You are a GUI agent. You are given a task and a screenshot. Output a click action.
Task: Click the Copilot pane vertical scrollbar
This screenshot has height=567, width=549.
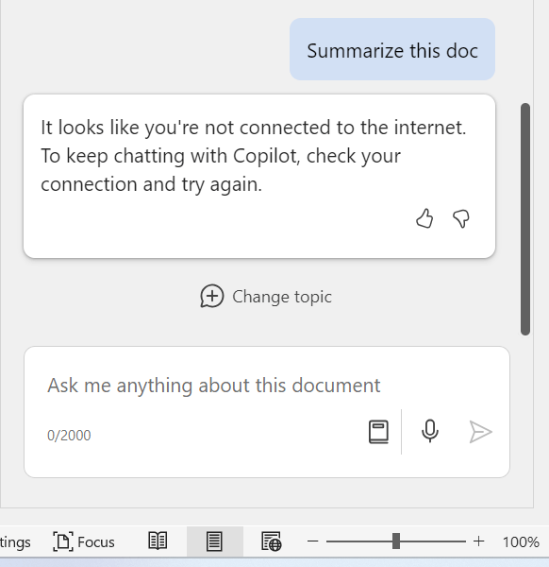tap(525, 219)
